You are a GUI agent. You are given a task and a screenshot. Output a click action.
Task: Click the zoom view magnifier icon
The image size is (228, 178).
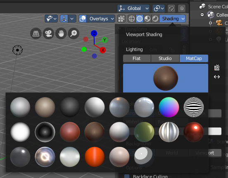pyautogui.click(x=74, y=34)
